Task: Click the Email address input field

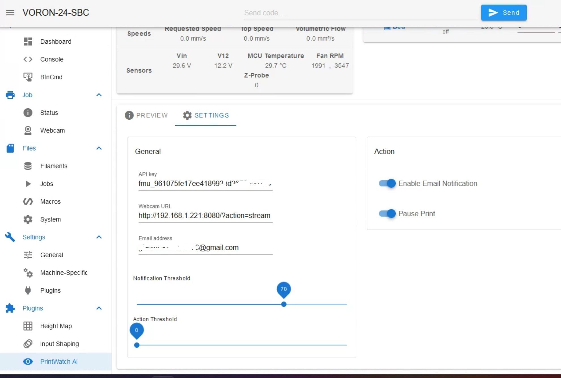Action: 206,248
